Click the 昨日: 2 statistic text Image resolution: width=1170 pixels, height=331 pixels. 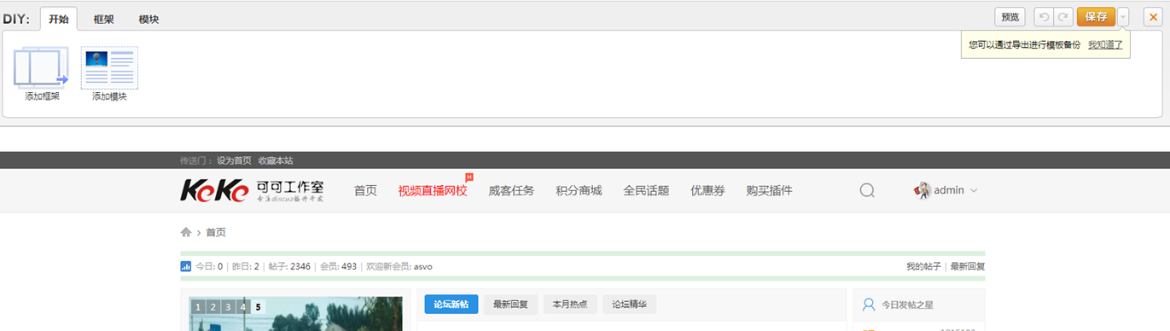[x=245, y=266]
